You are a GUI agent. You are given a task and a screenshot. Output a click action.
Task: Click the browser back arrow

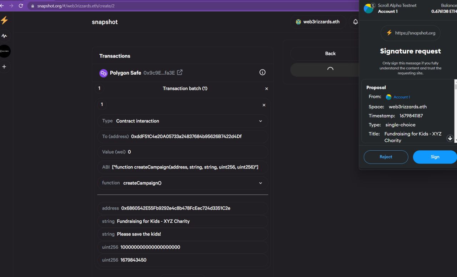coord(1,6)
